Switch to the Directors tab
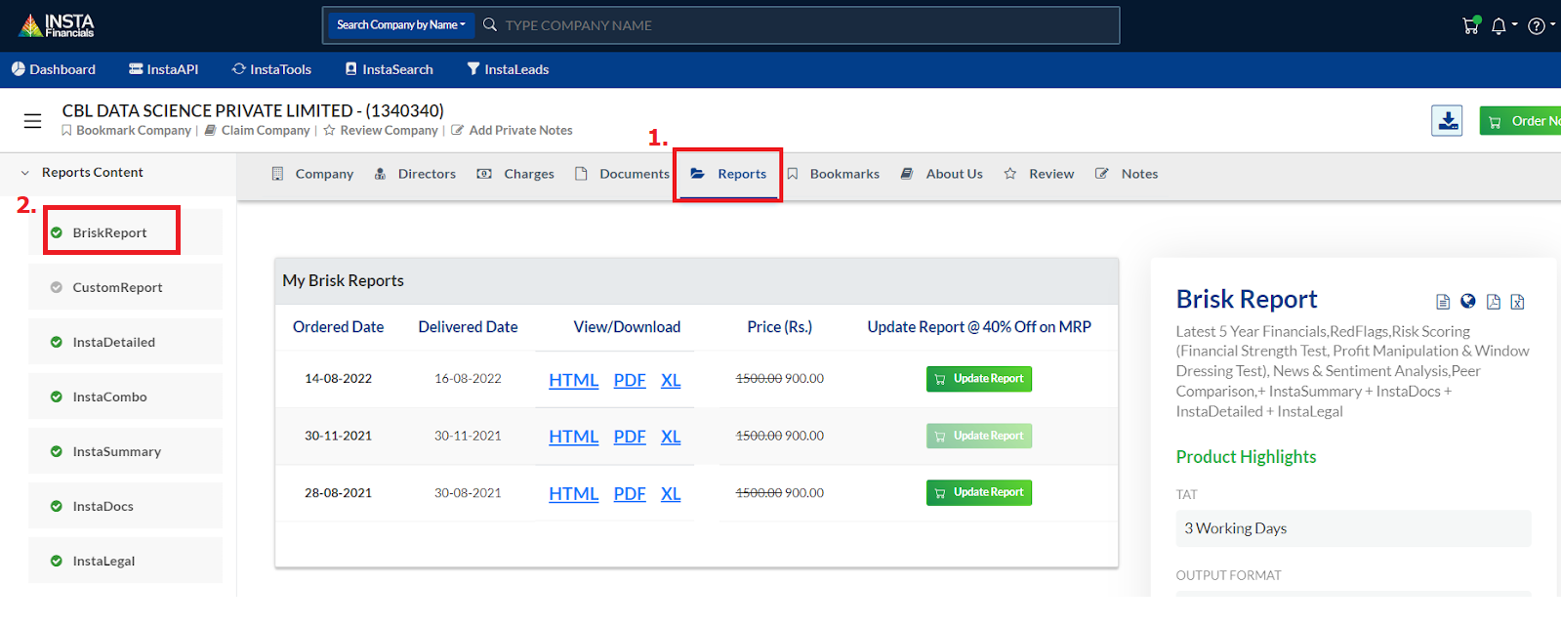This screenshot has height=627, width=1561. point(415,174)
